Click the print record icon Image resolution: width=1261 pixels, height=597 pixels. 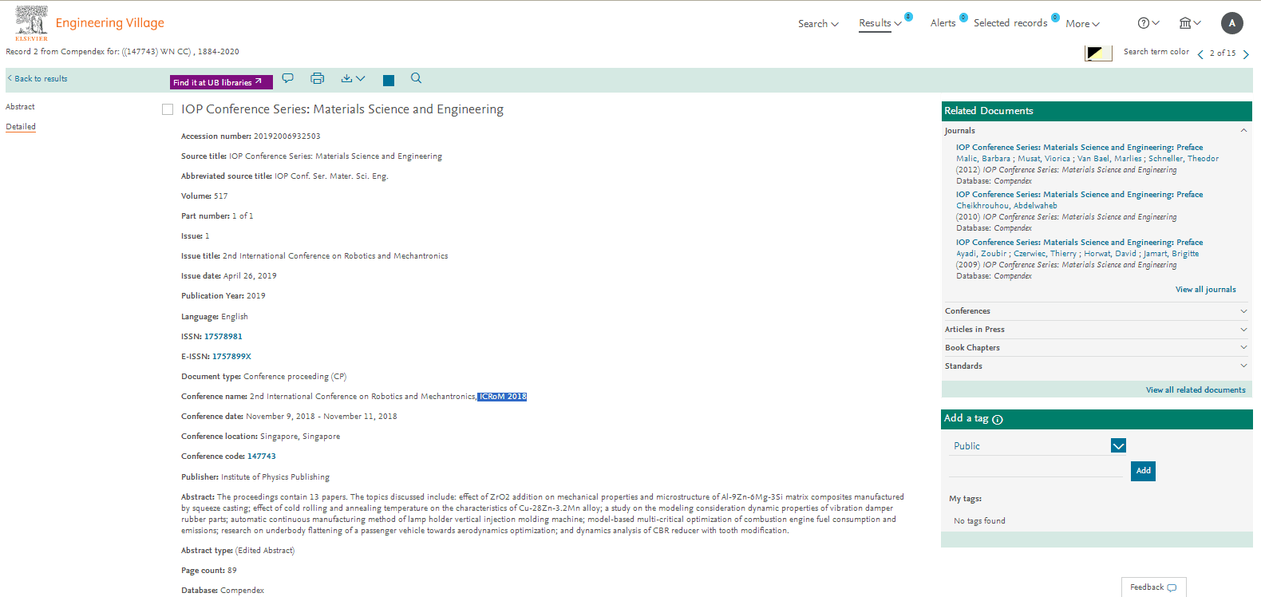pos(317,78)
